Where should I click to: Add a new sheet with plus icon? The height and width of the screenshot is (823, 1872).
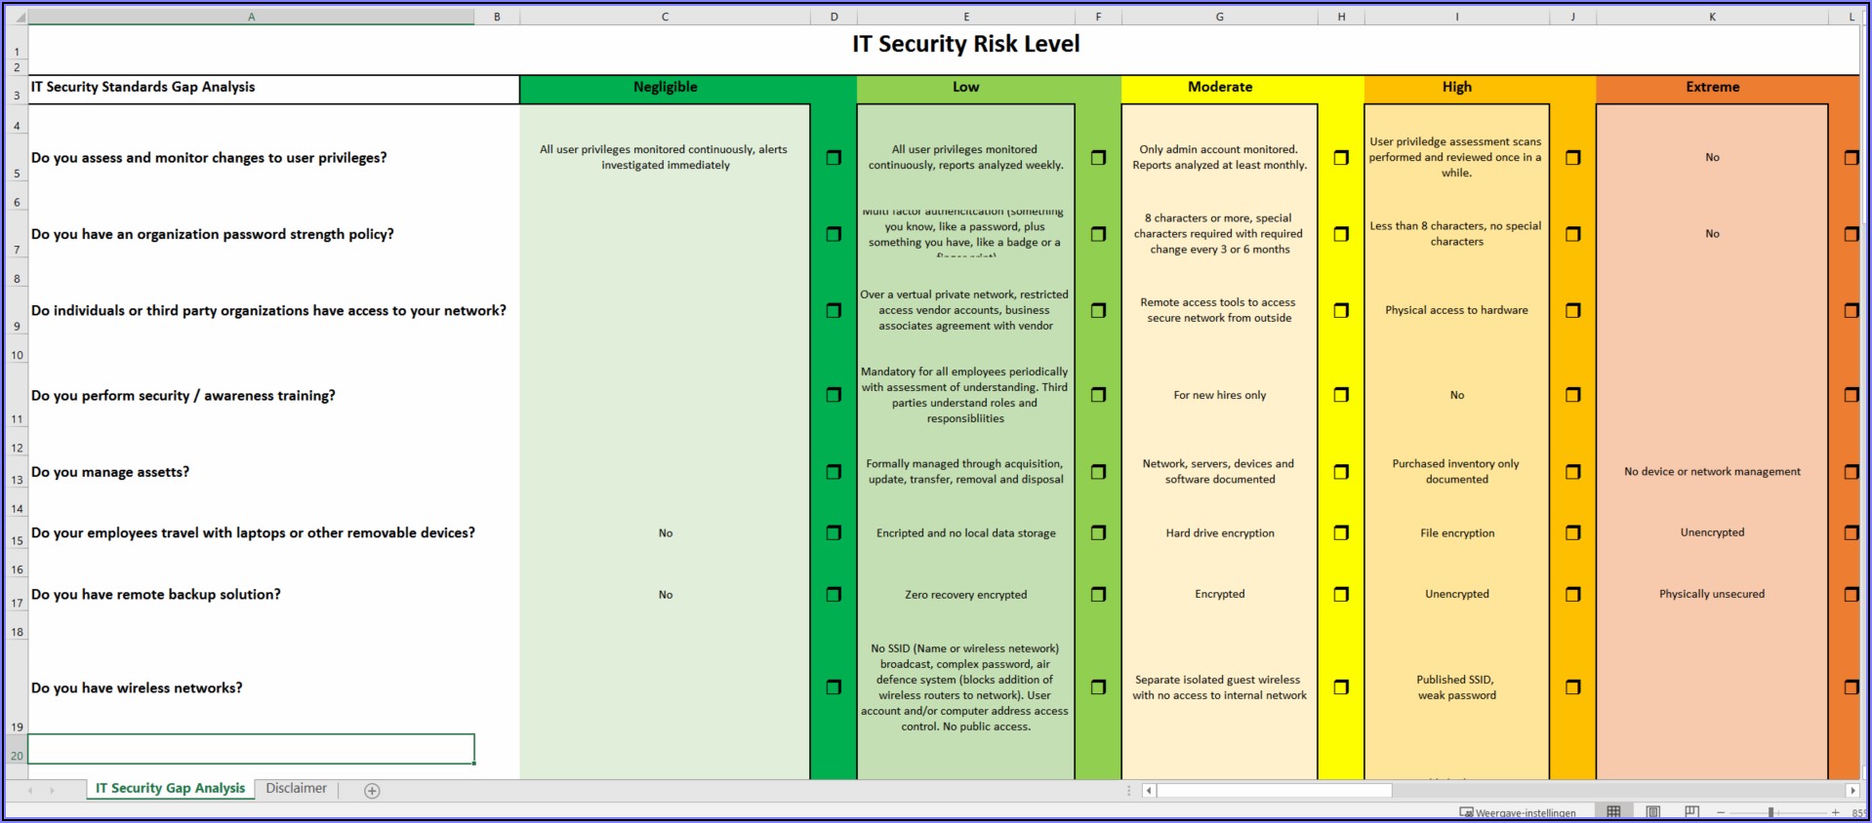pyautogui.click(x=372, y=791)
